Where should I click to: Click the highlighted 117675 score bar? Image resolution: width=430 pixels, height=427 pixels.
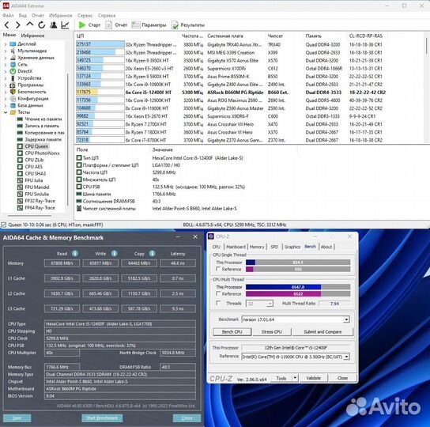tap(100, 93)
